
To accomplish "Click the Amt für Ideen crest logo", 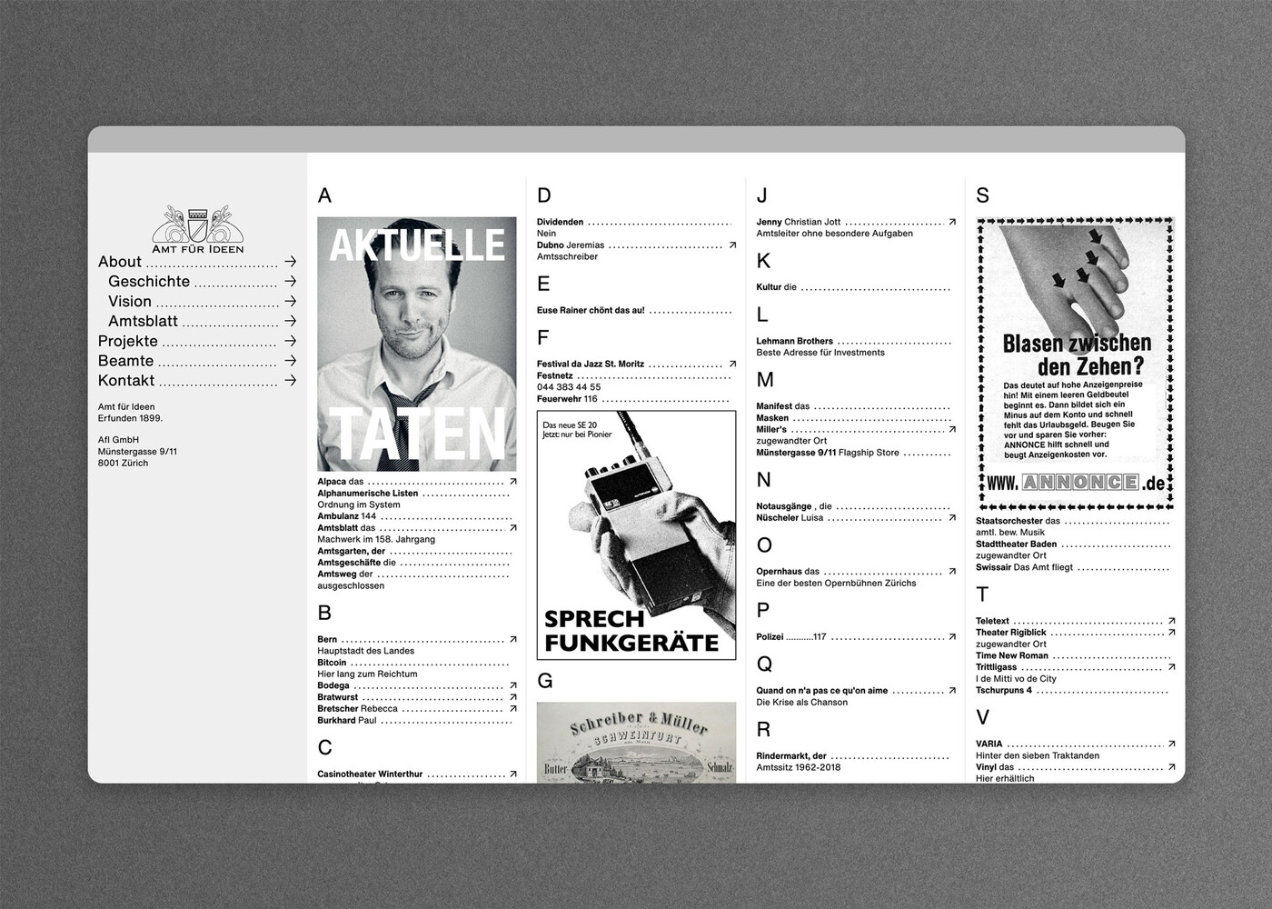I will coord(196,227).
